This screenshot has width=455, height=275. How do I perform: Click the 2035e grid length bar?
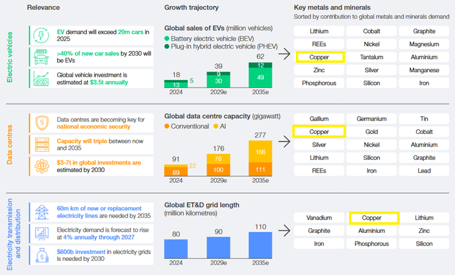point(260,245)
